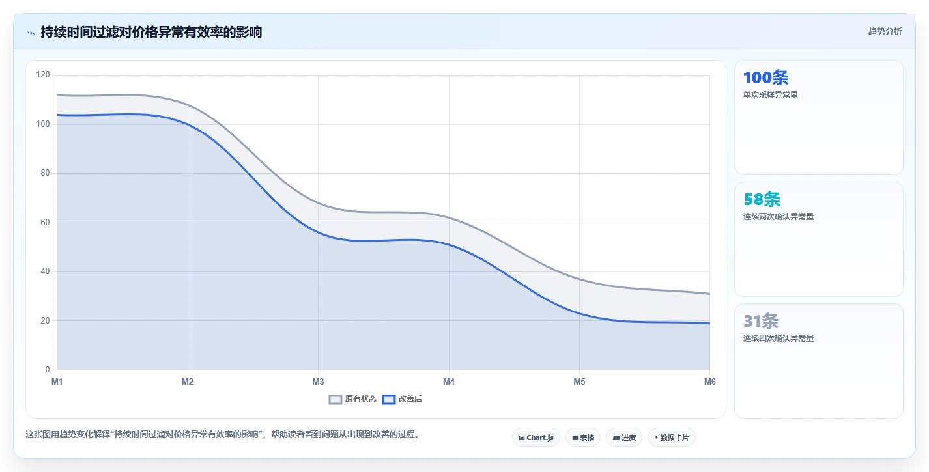Click the 20 y-axis value
929x472 pixels.
tap(45, 321)
